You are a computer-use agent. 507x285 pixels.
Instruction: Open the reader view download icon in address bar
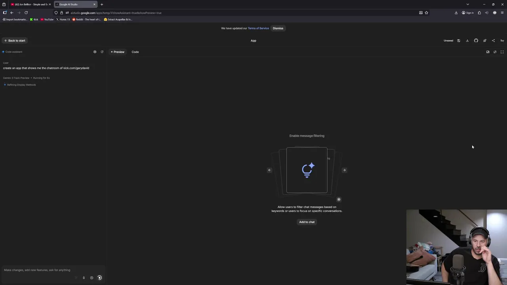click(421, 13)
